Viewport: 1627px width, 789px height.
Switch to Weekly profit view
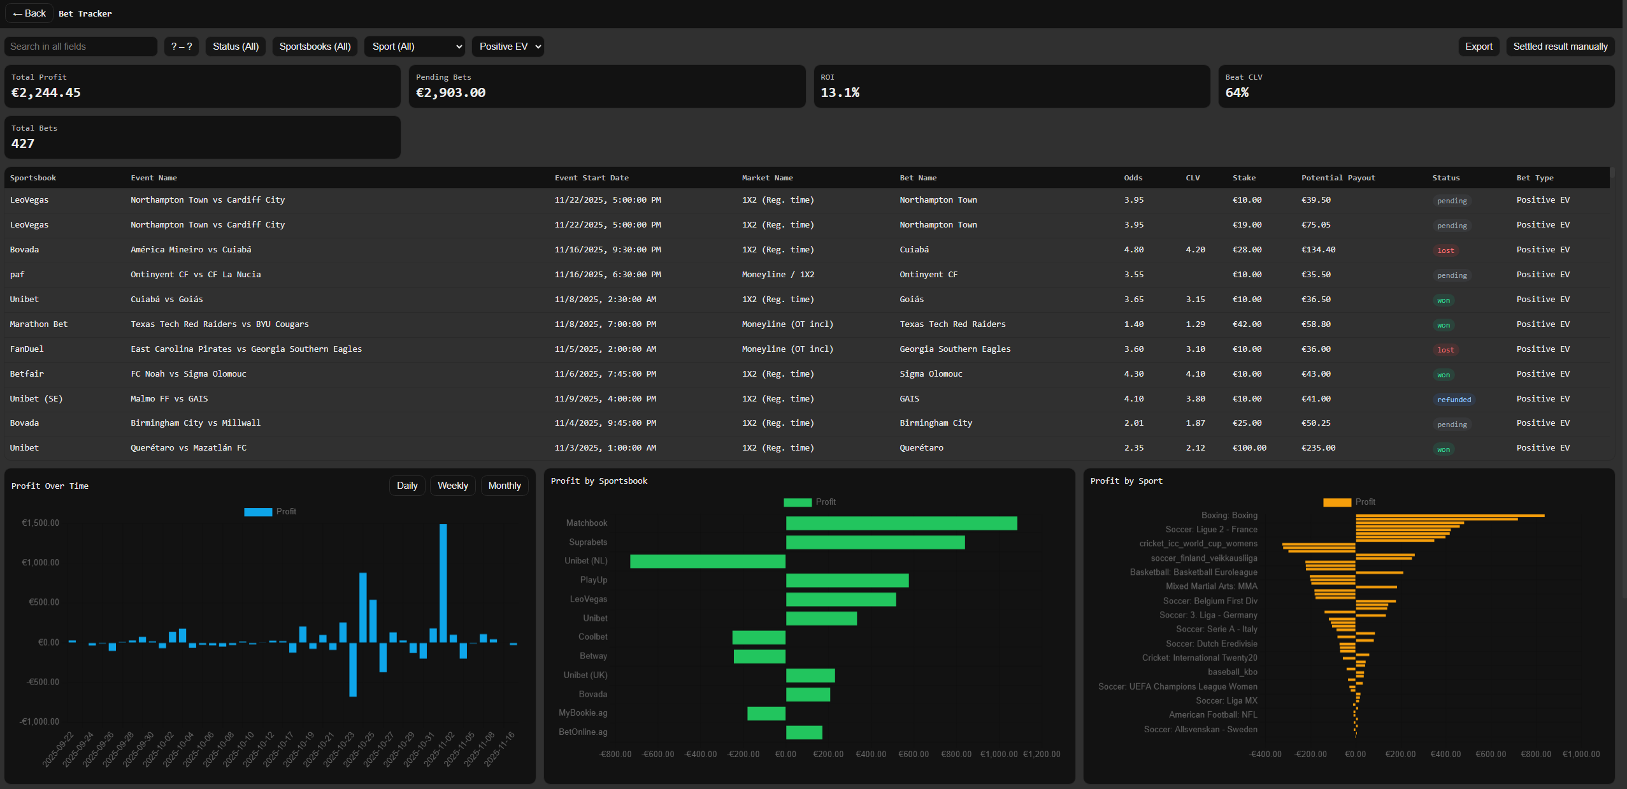(452, 485)
